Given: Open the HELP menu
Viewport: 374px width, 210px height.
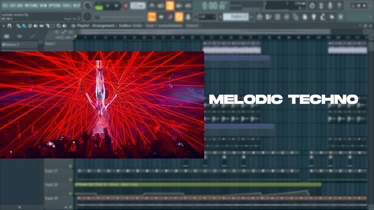Looking at the screenshot, I should click(76, 5).
